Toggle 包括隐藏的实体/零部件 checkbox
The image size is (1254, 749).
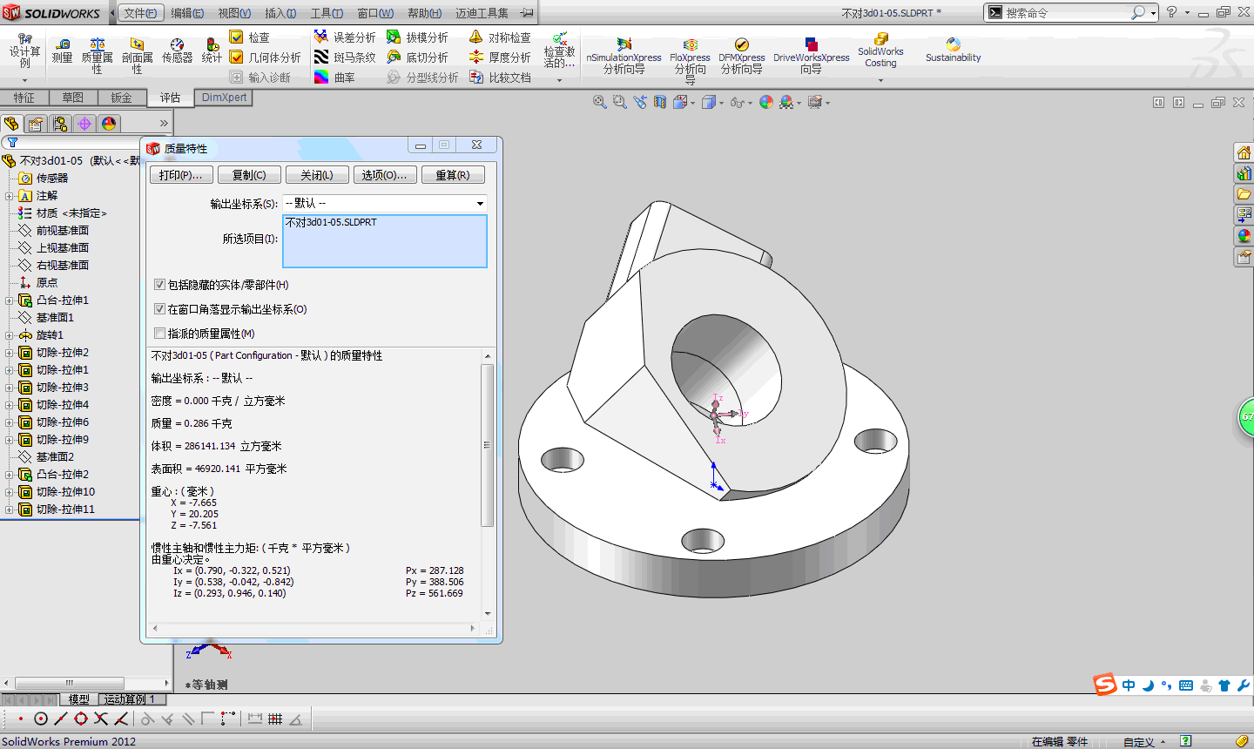(x=159, y=285)
